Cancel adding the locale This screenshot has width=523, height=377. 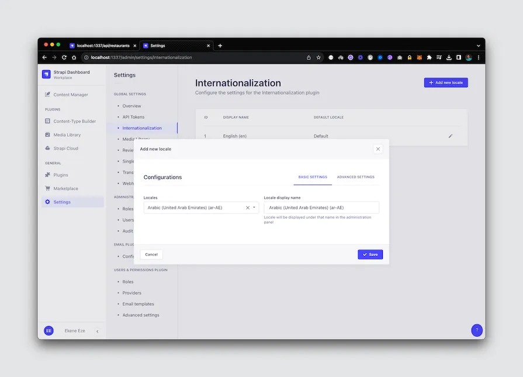click(151, 254)
